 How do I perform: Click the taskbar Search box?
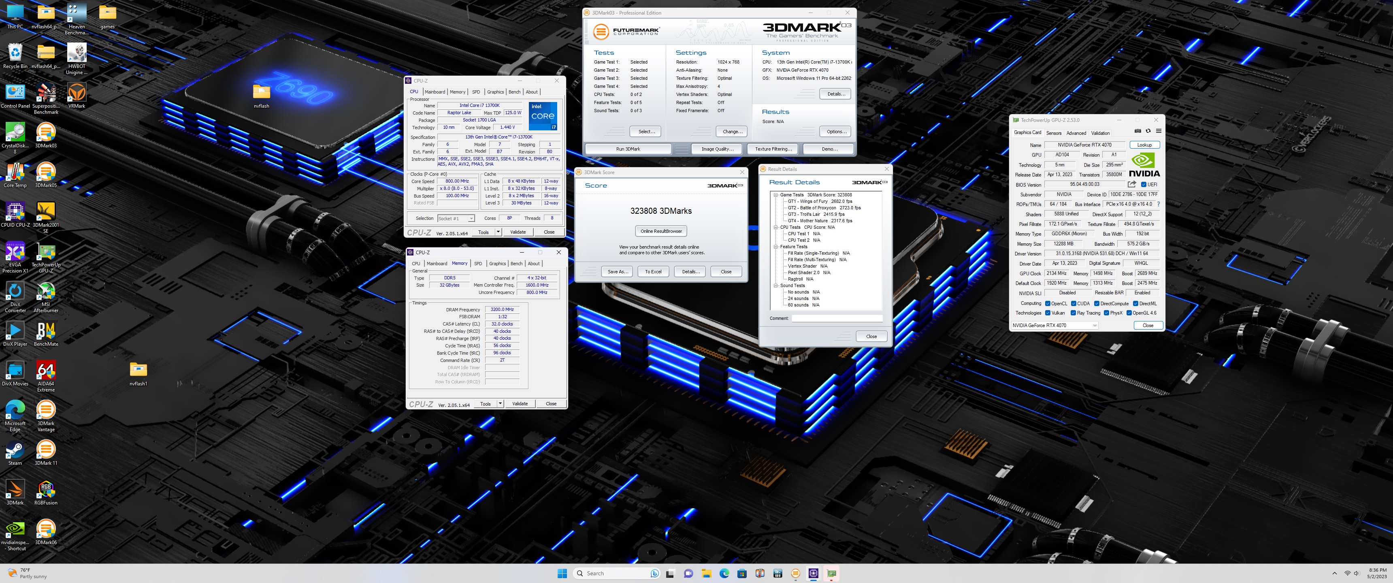click(616, 573)
